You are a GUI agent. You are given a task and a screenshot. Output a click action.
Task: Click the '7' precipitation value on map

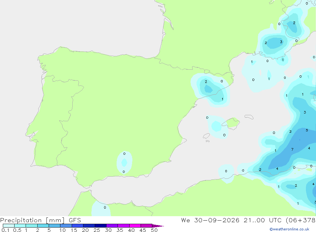coord(292,149)
